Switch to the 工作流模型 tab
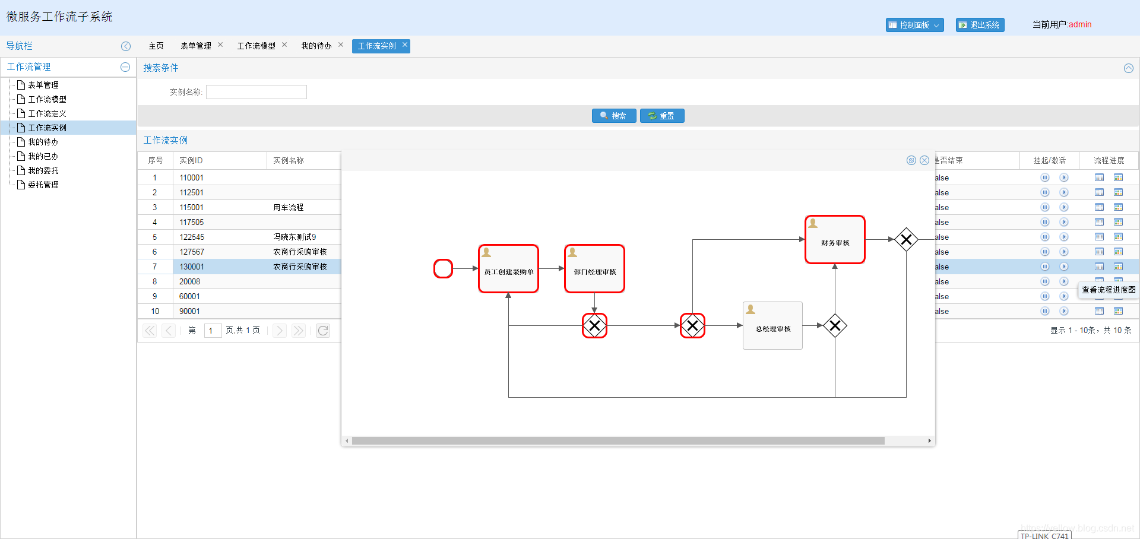1140x539 pixels. click(x=256, y=46)
